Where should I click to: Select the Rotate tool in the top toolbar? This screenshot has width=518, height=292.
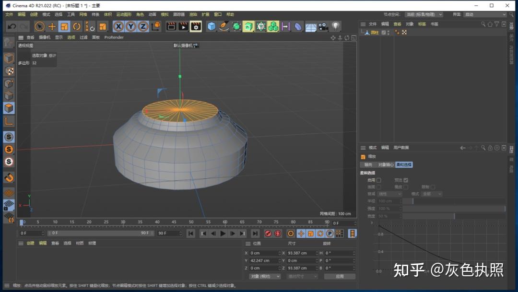tap(77, 26)
